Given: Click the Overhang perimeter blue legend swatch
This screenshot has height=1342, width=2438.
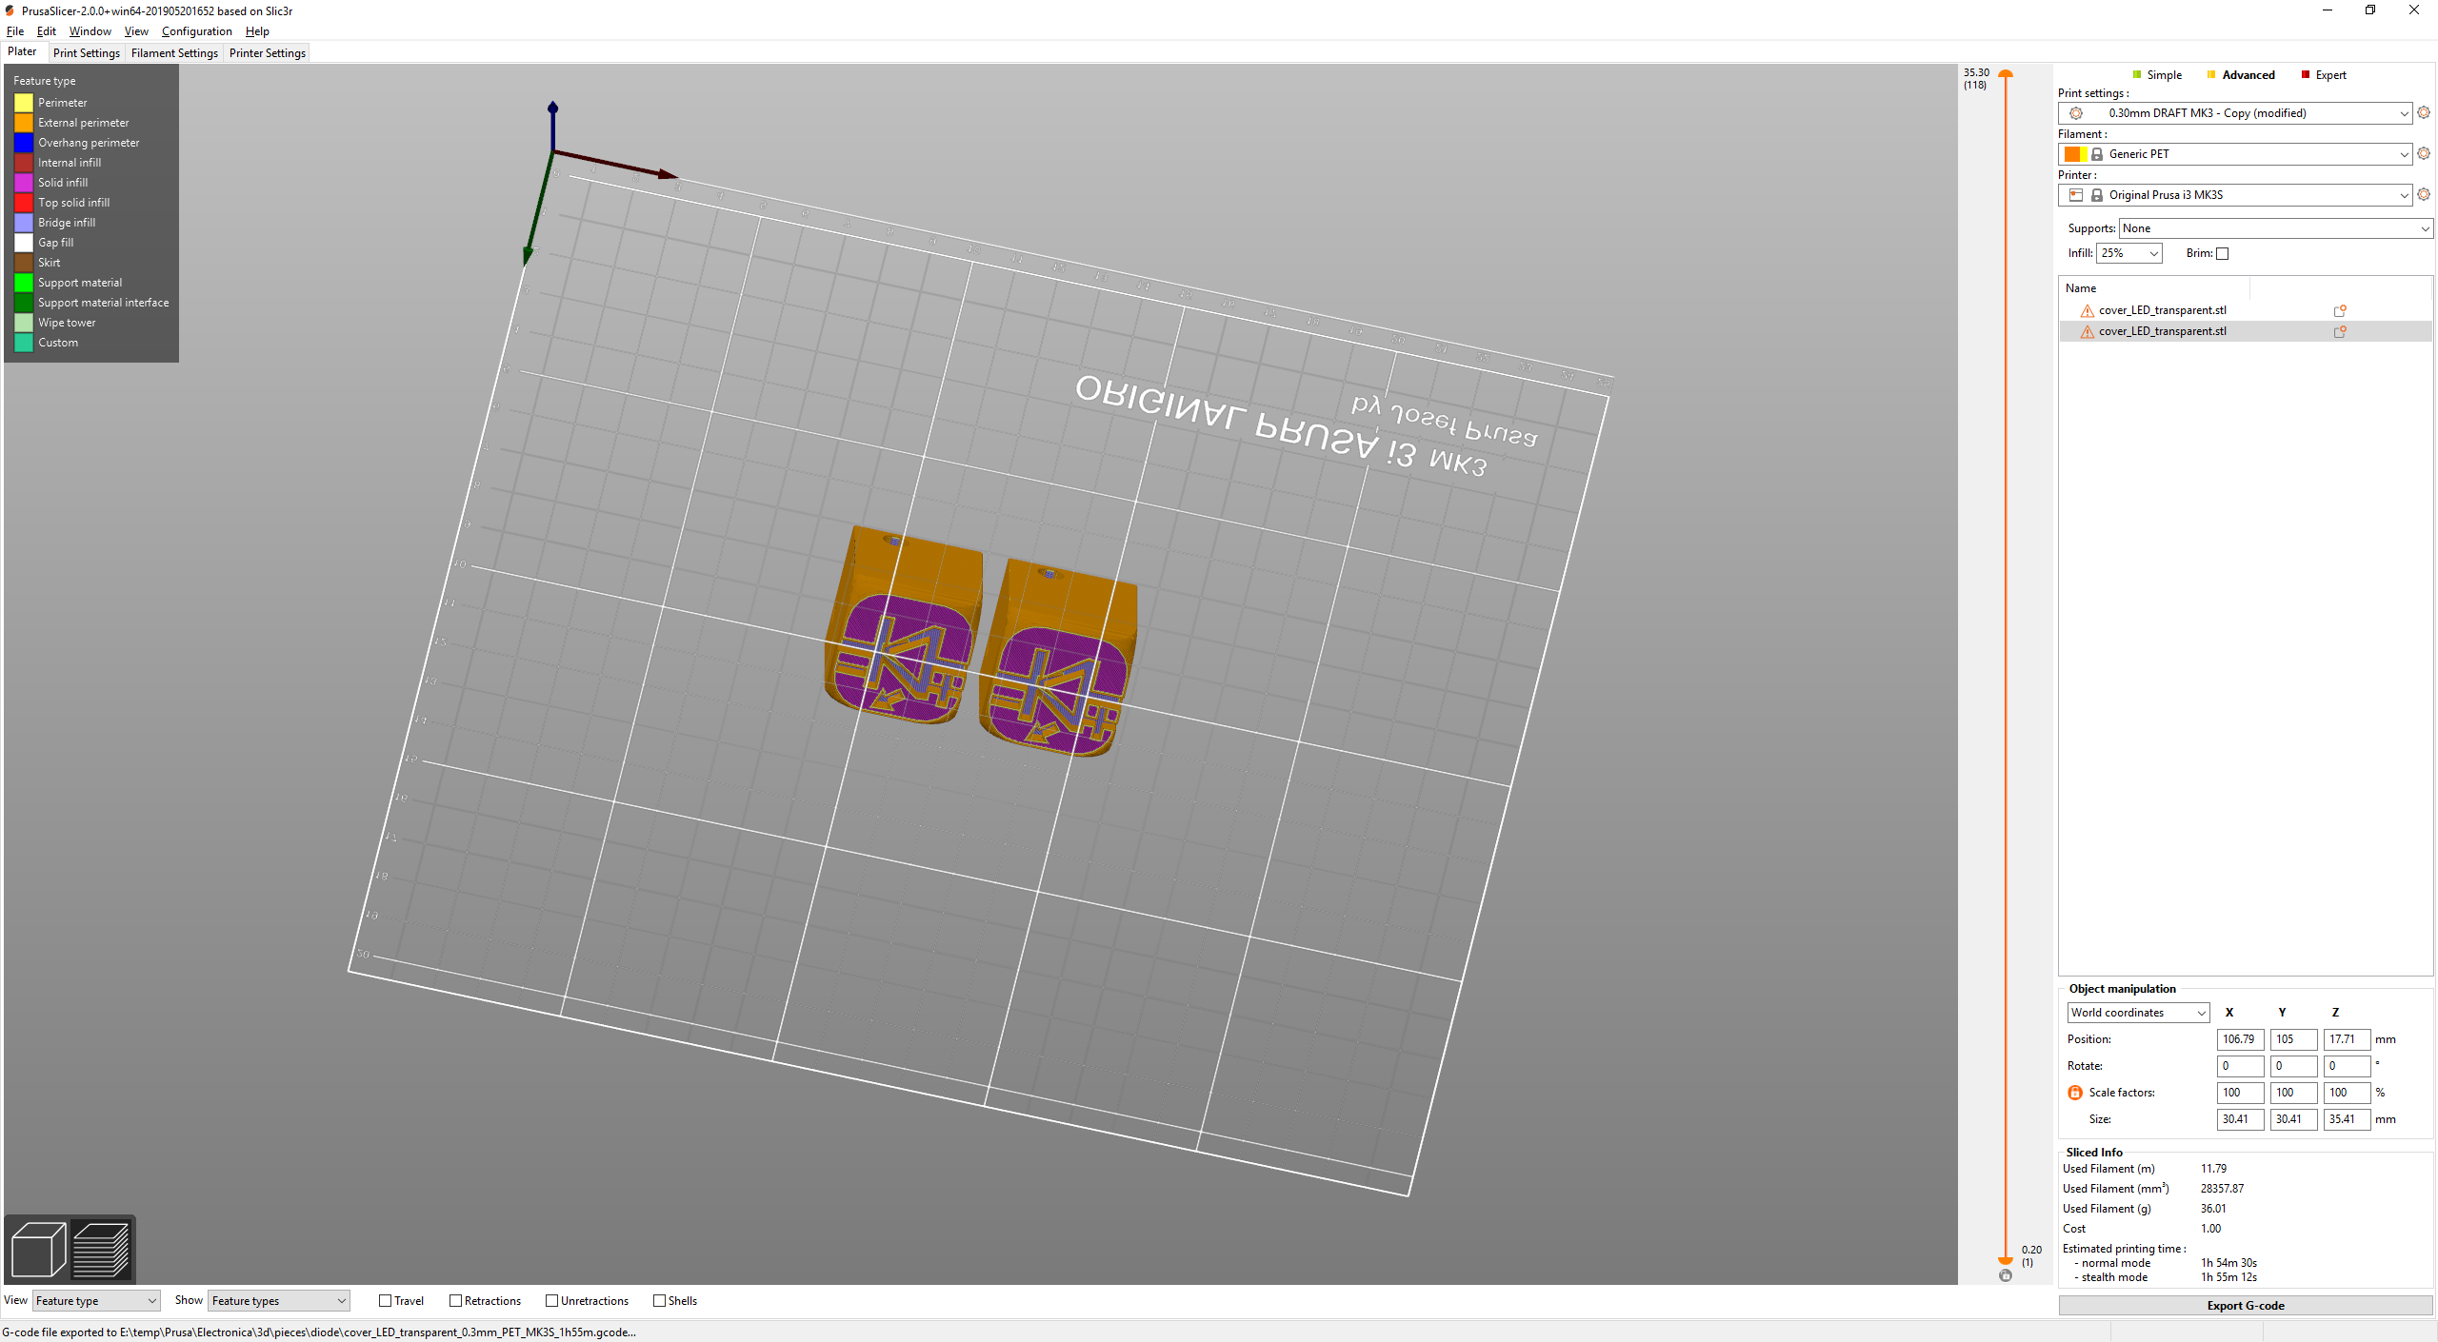Looking at the screenshot, I should tap(23, 142).
